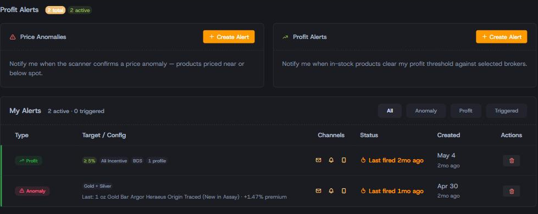Image resolution: width=538 pixels, height=214 pixels.
Task: Create a new Price Anomalies alert
Action: pyautogui.click(x=229, y=37)
